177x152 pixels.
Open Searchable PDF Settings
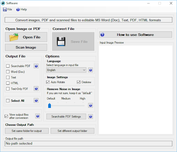[x=66, y=116]
